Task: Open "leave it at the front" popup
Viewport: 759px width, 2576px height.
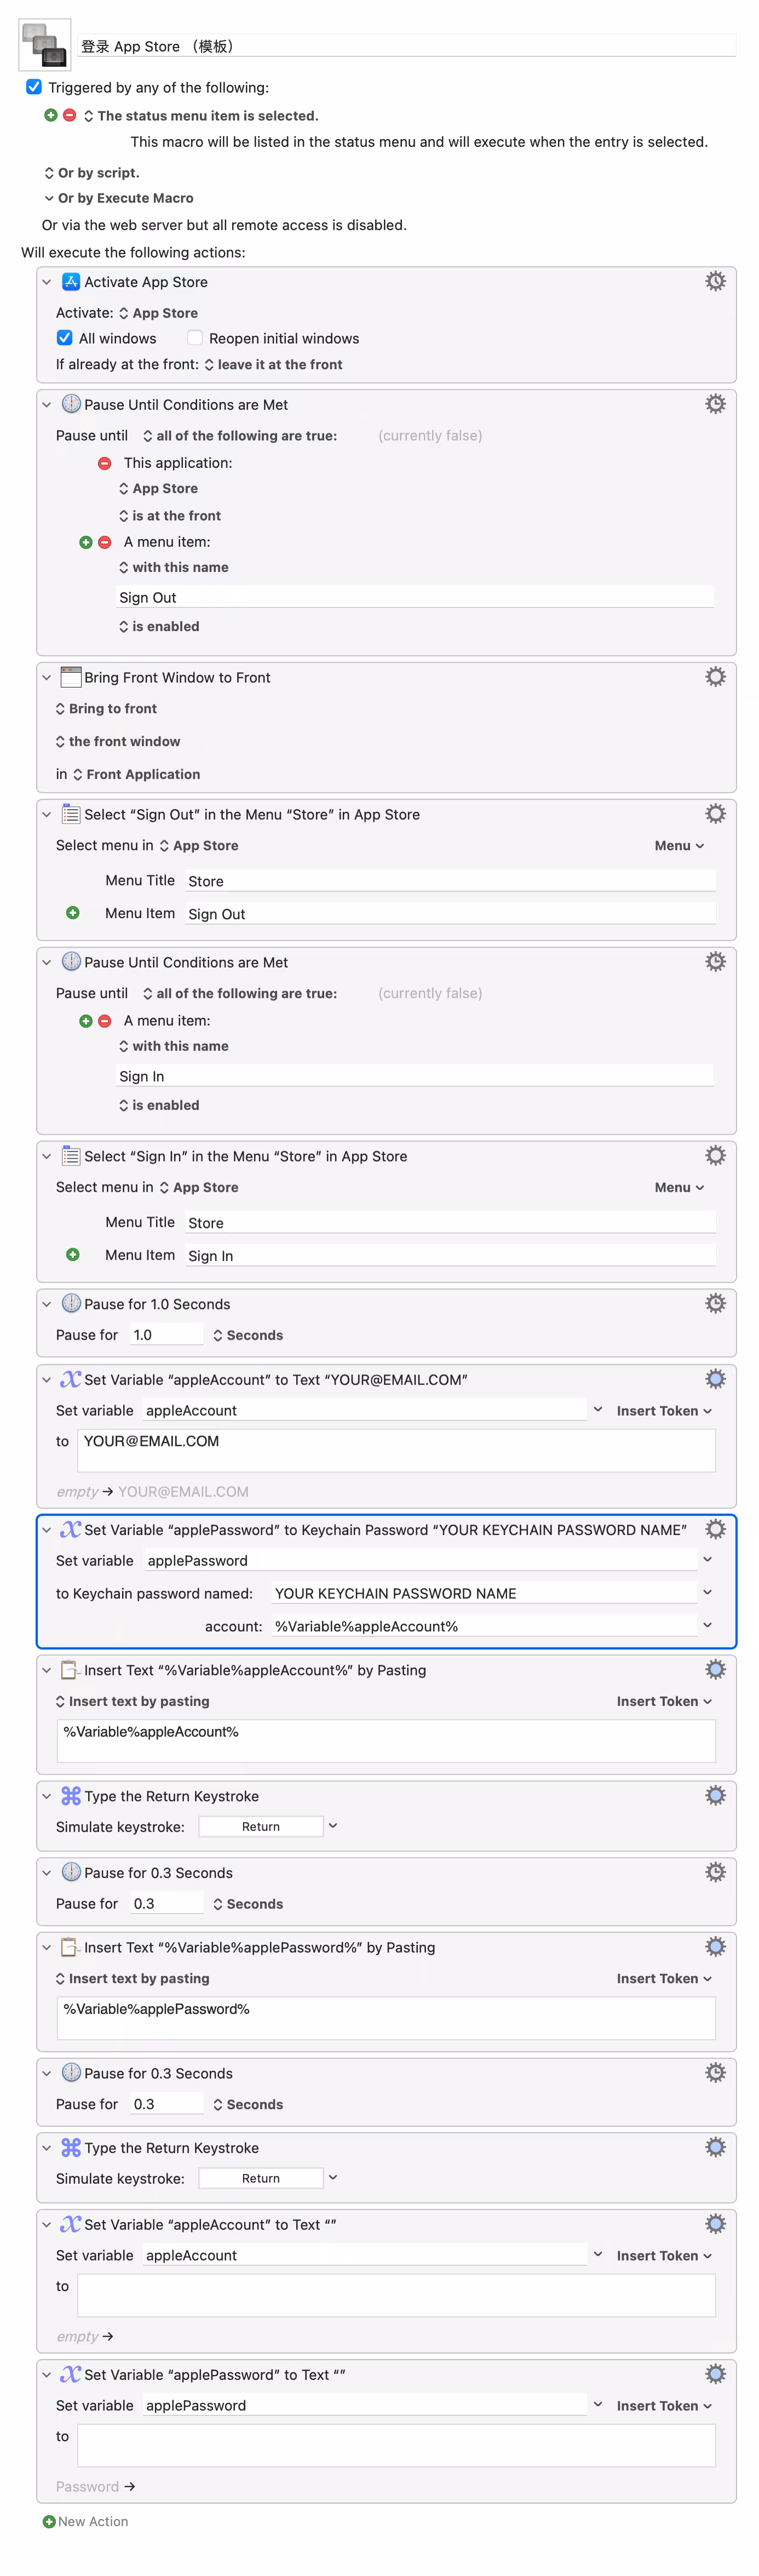Action: [273, 365]
